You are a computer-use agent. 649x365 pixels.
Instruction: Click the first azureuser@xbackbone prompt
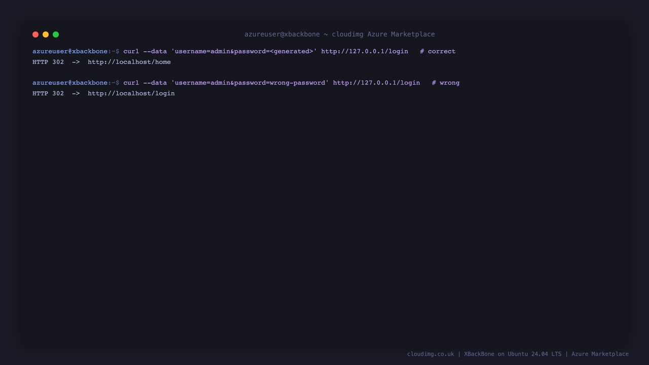point(70,51)
